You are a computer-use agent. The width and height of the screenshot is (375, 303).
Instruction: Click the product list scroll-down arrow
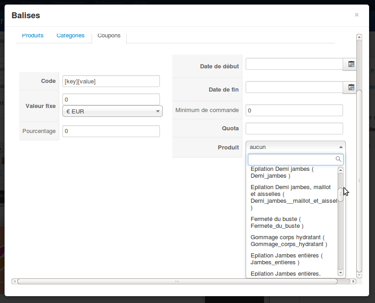[340, 272]
